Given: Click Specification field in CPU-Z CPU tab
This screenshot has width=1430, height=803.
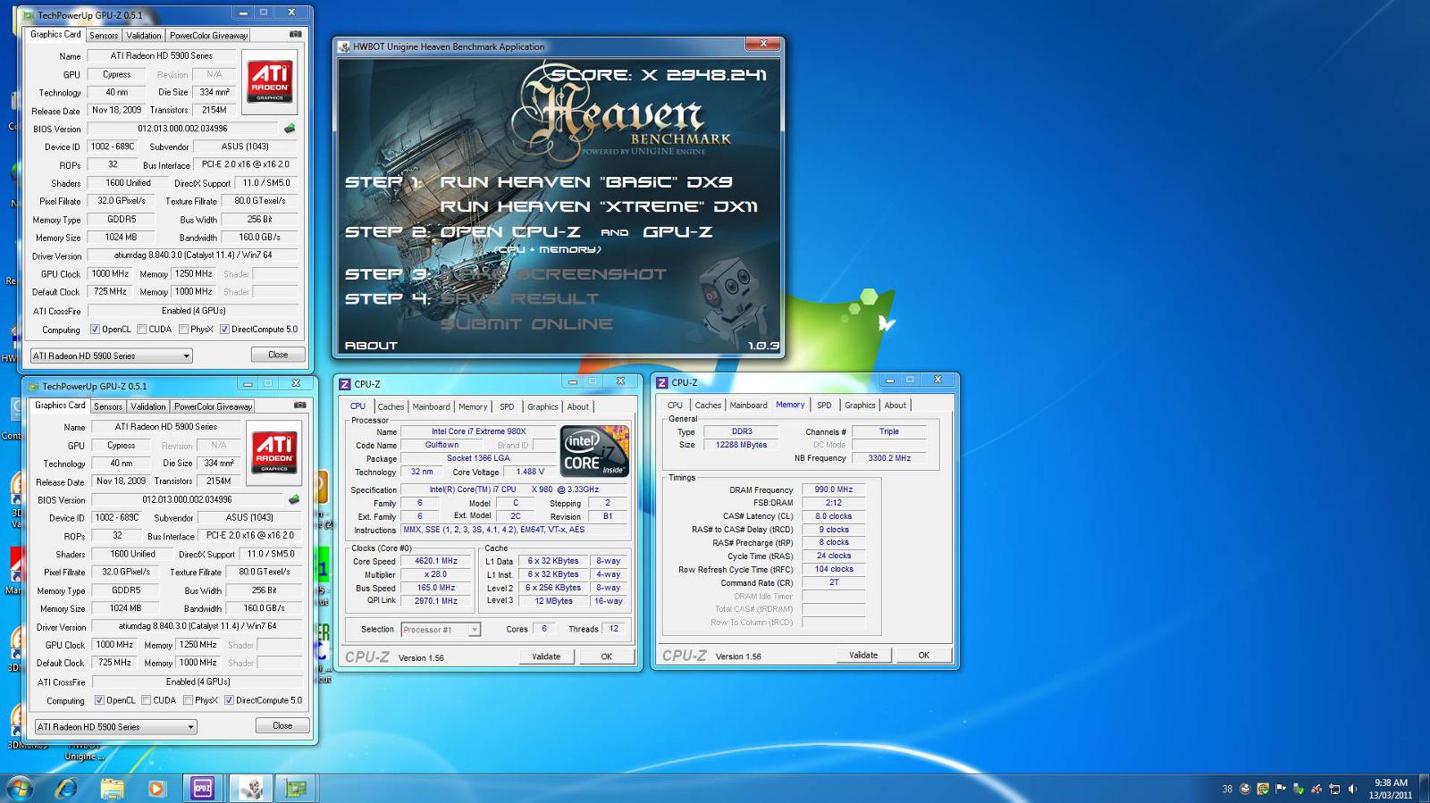Looking at the screenshot, I should [x=515, y=489].
